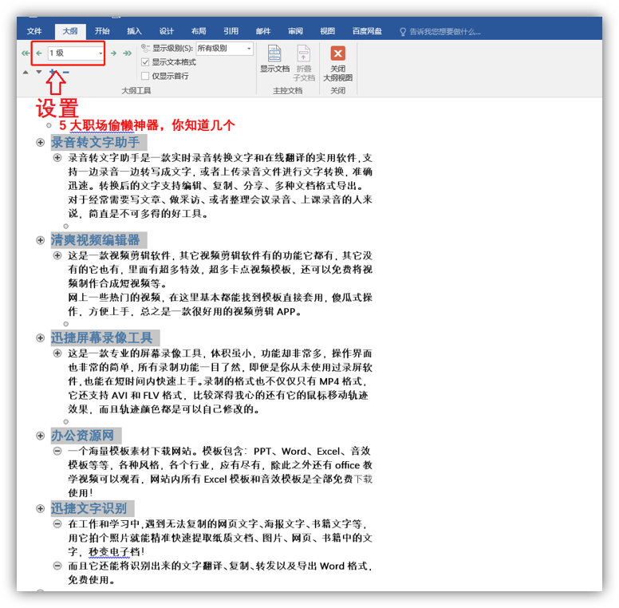
Task: Collapse selected item minus icon
Action: [66, 72]
